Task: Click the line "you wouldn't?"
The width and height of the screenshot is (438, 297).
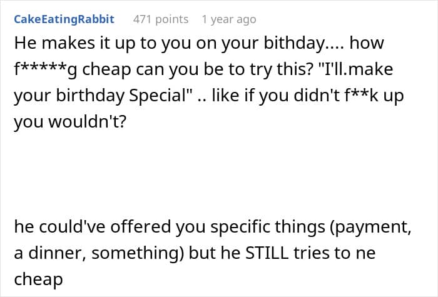Action: tap(69, 121)
